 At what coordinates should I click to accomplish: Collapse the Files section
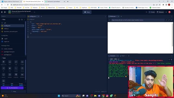click(x=1, y=20)
